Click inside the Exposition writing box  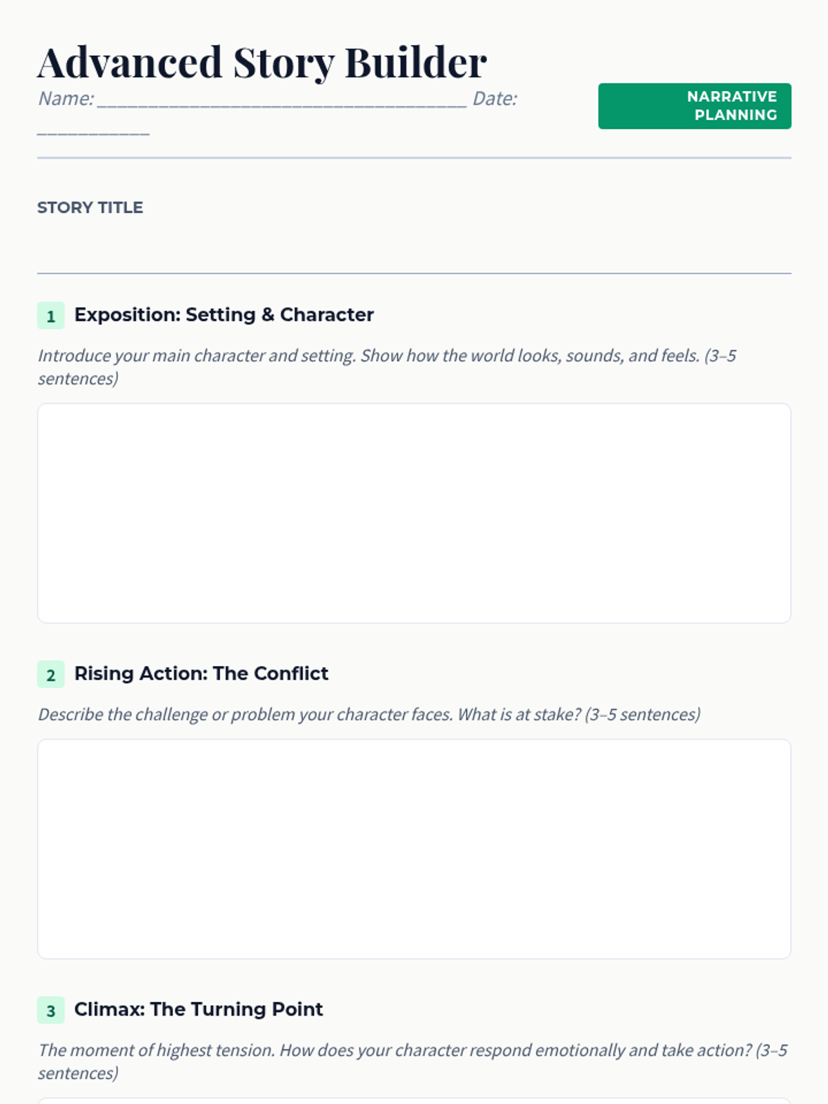pyautogui.click(x=414, y=513)
